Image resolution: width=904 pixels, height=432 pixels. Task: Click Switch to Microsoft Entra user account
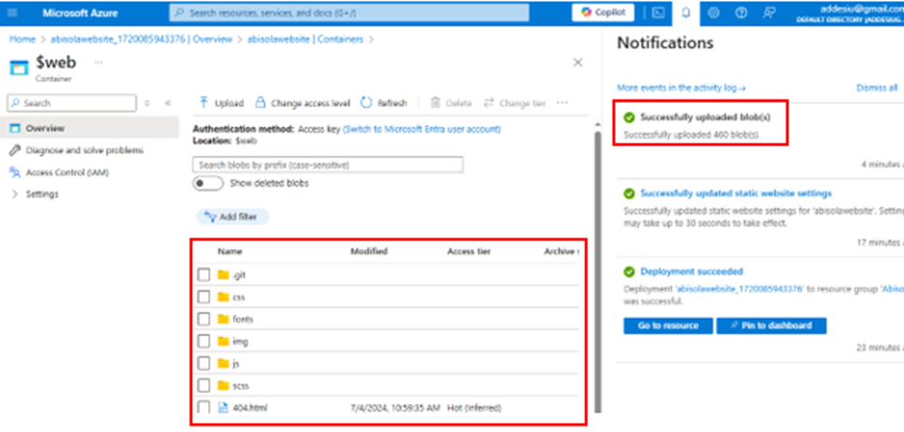click(x=422, y=129)
